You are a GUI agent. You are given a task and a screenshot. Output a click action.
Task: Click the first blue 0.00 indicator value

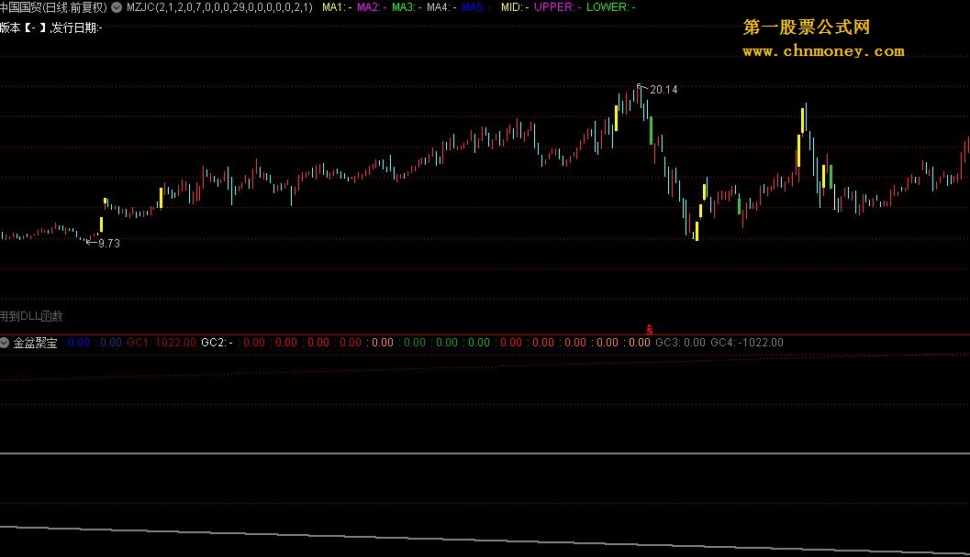tap(79, 342)
